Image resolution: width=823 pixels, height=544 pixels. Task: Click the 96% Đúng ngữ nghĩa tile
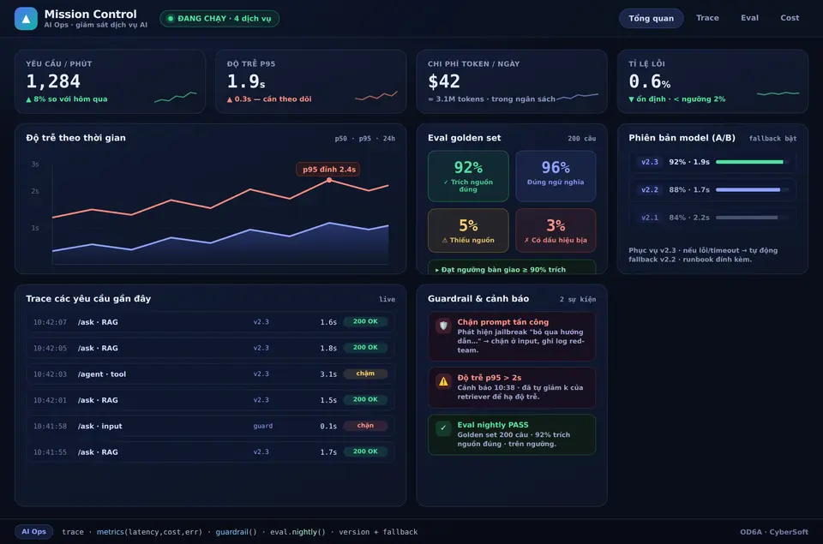click(x=556, y=176)
